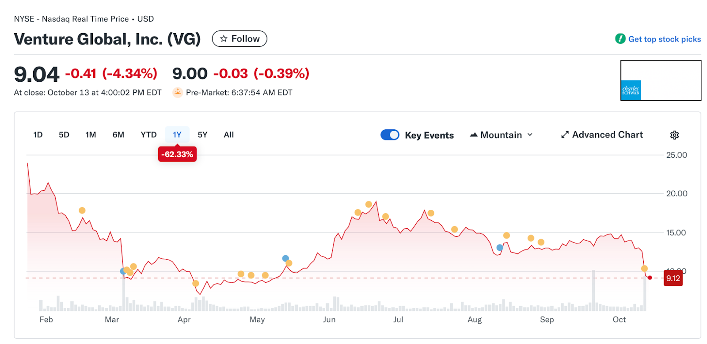
Task: Select the 1D time range
Action: pos(38,135)
